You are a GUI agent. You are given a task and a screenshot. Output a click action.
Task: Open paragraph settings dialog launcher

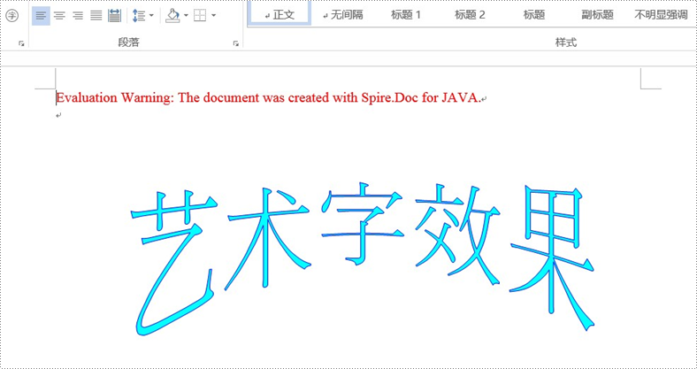236,43
